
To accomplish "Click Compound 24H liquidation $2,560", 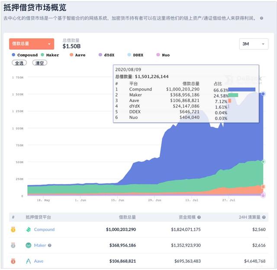I will coord(259,229).
